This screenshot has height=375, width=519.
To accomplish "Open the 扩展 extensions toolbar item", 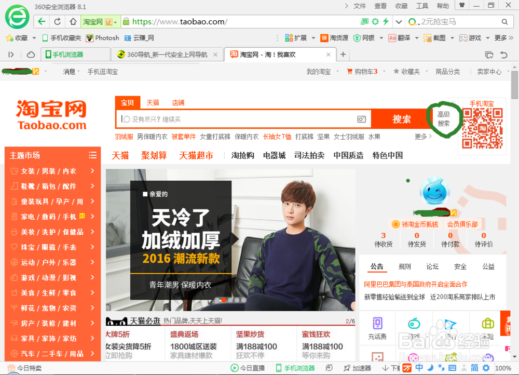I will coord(296,38).
